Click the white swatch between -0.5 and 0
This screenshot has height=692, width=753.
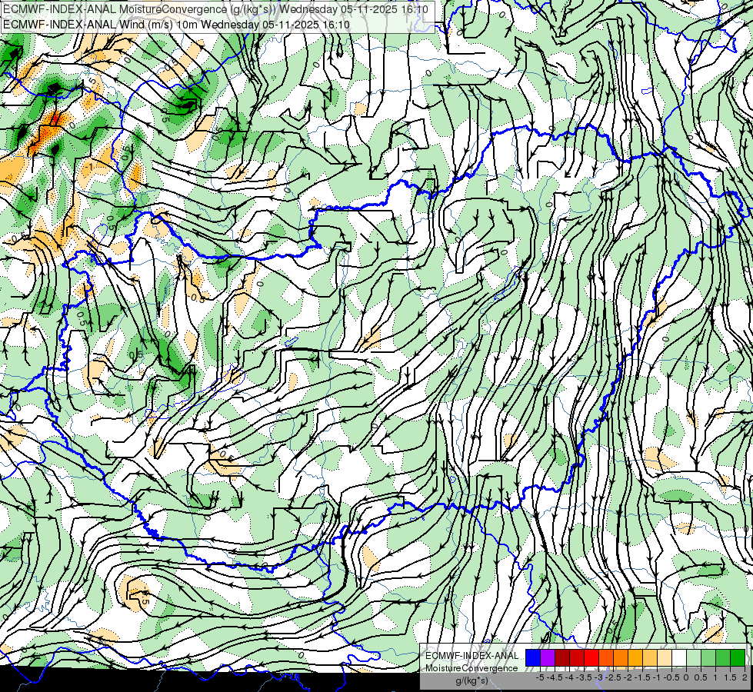[679, 657]
